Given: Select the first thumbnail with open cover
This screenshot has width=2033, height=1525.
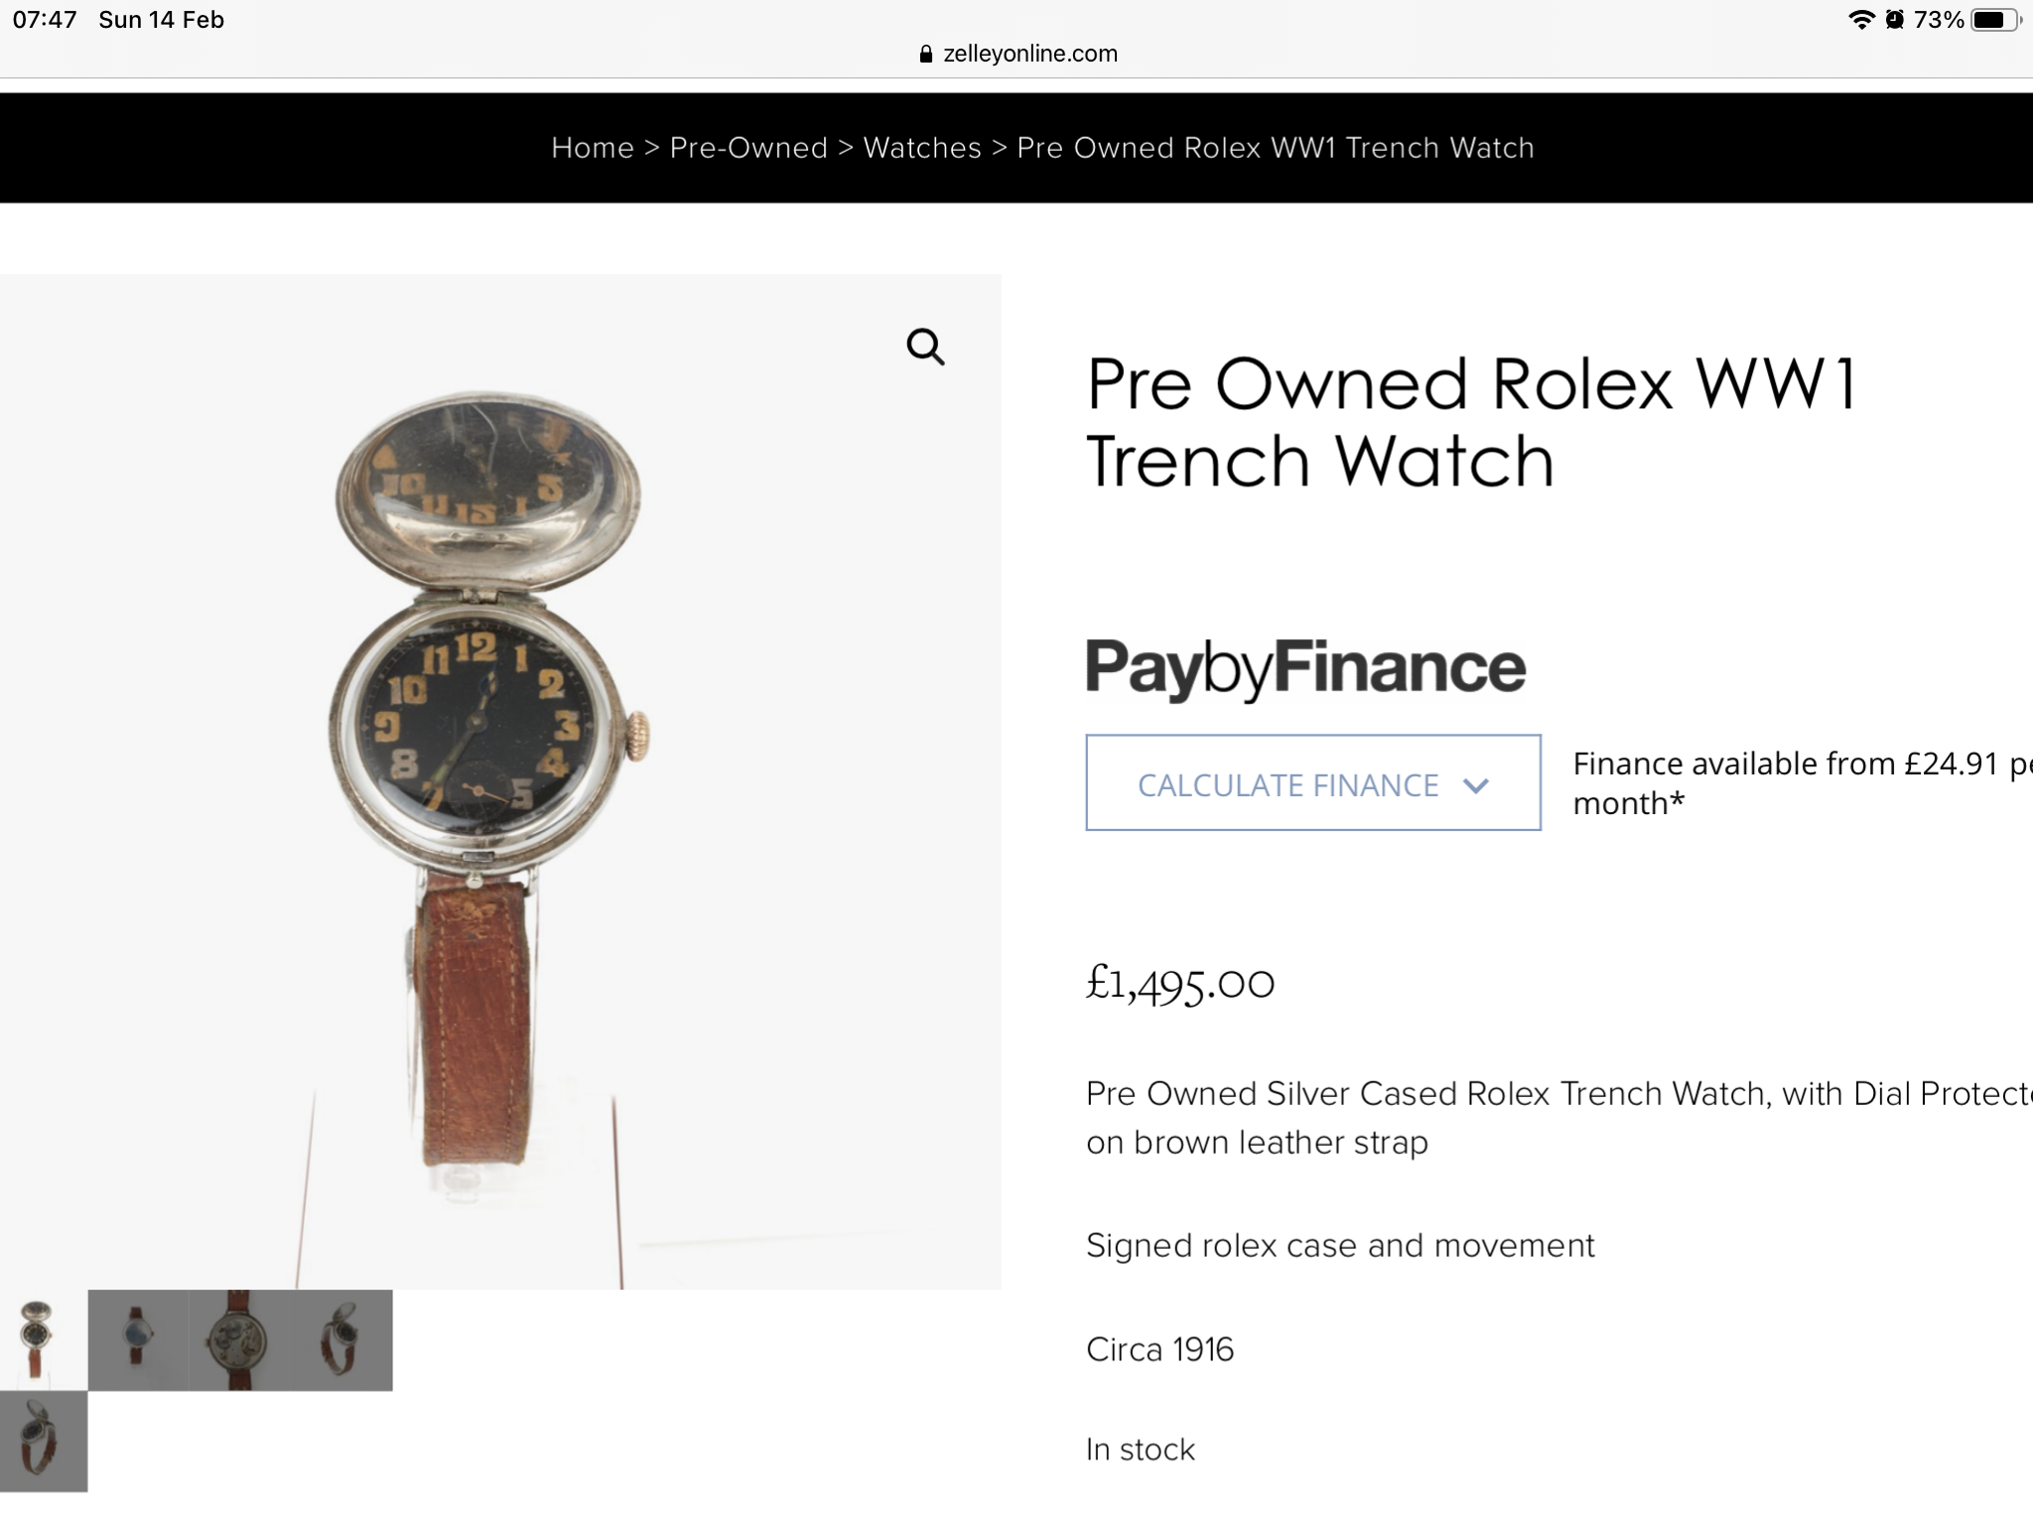Looking at the screenshot, I should pyautogui.click(x=38, y=1339).
